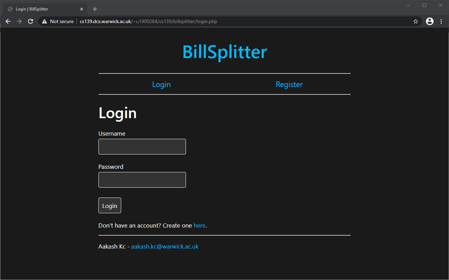Click the Username label

112,134
